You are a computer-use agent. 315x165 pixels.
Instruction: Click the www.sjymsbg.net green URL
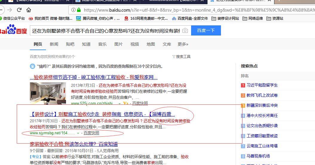click(x=52, y=133)
